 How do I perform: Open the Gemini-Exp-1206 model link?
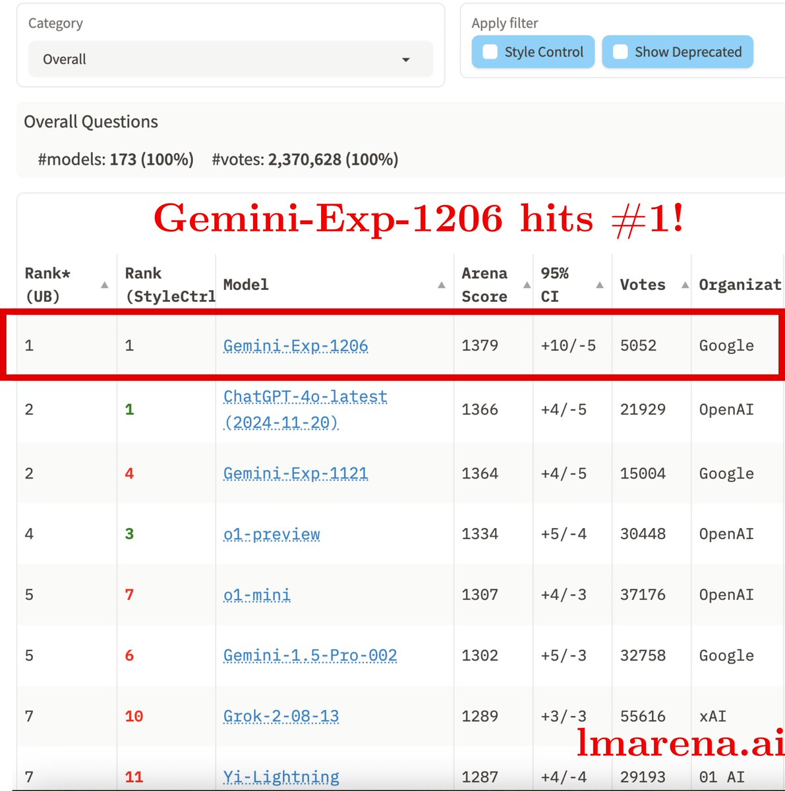(x=295, y=345)
